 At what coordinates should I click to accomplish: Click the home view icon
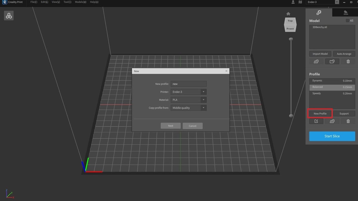288,14
